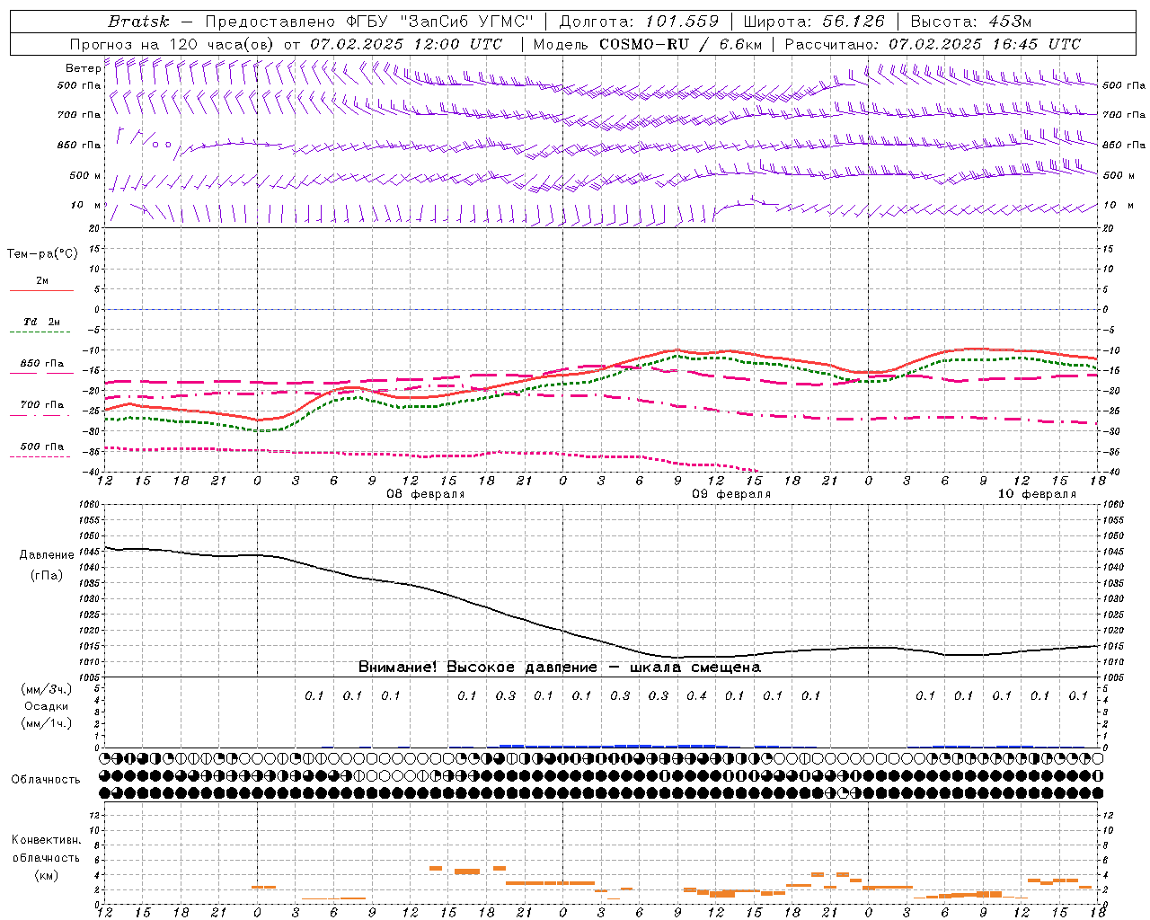Click the (мм/3ч.) precipitation unit label
This screenshot has width=1150, height=920.
pos(46,689)
